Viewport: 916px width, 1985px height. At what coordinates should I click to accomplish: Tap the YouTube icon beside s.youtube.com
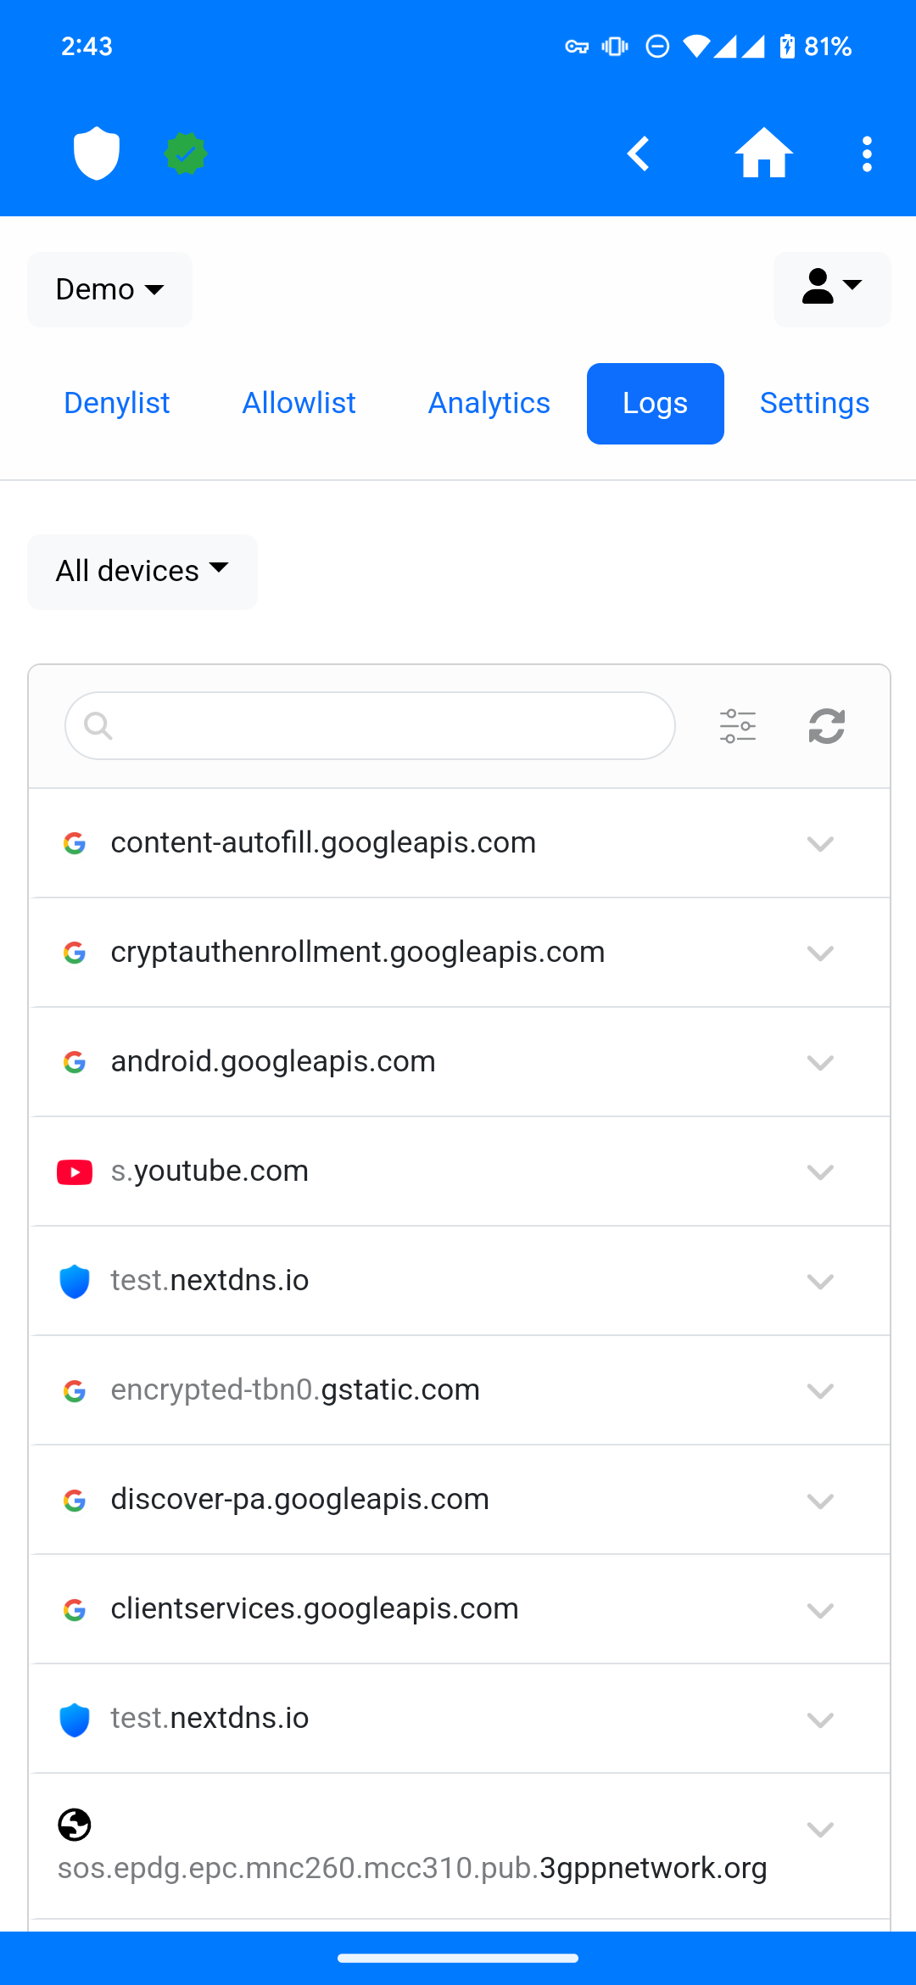tap(75, 1171)
